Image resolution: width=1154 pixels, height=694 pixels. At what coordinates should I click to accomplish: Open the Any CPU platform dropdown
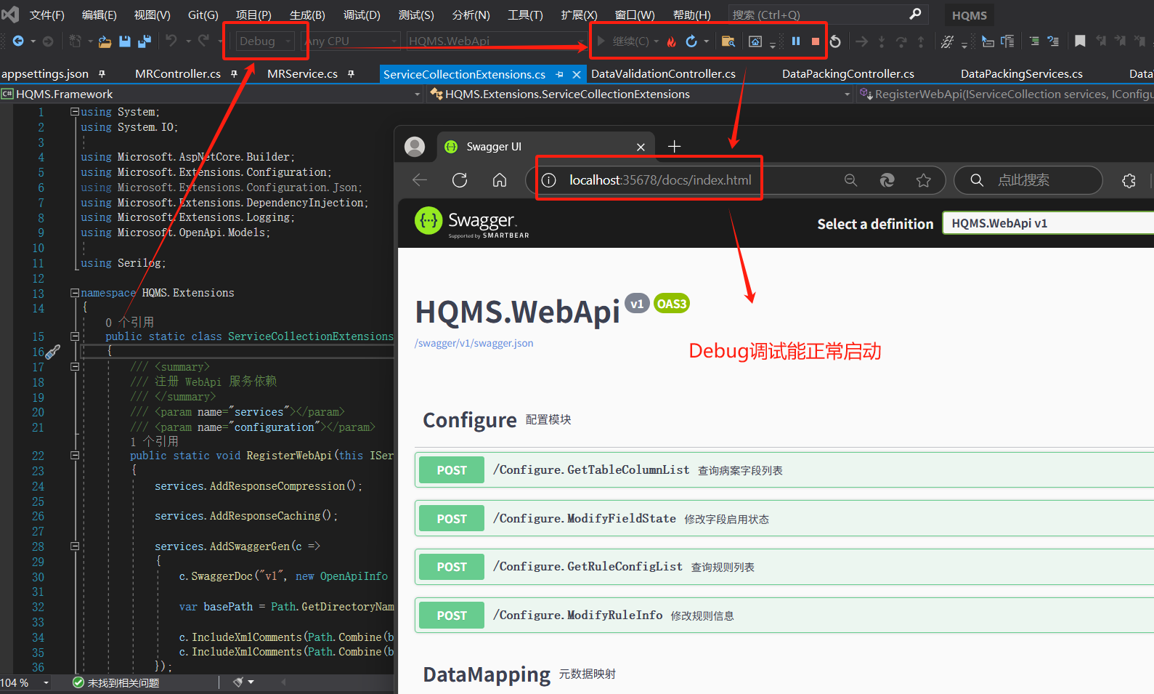pos(352,41)
